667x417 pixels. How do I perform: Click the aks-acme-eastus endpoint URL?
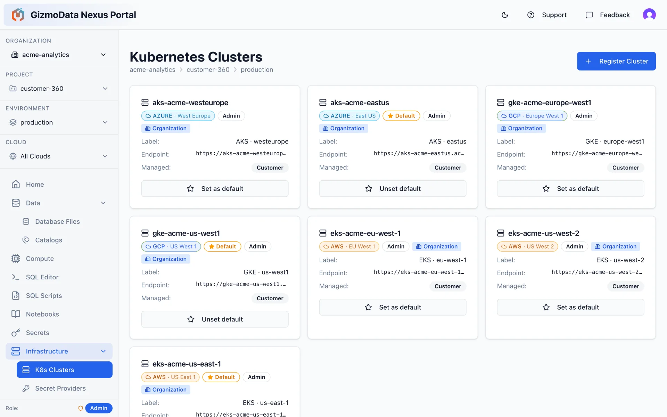point(419,153)
